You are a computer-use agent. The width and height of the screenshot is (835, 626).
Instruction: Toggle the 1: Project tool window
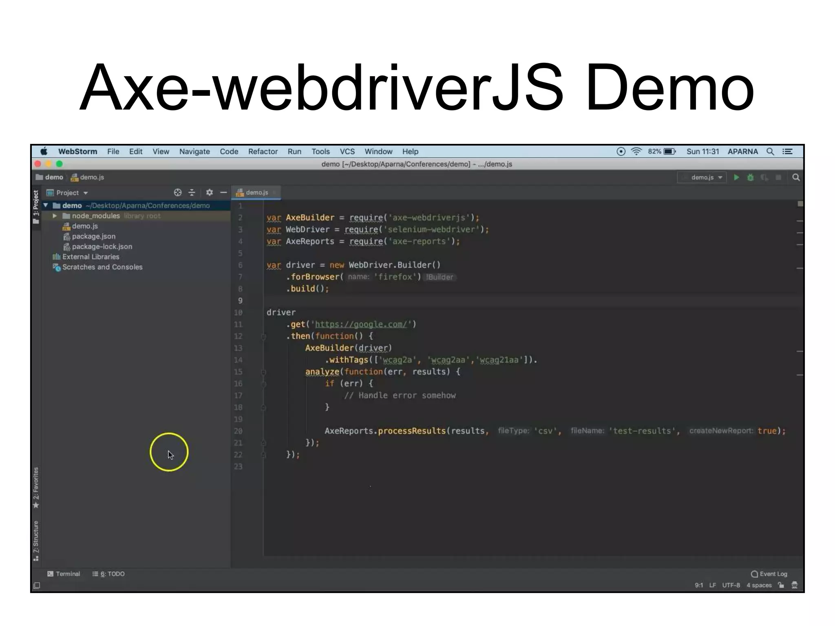(x=36, y=207)
